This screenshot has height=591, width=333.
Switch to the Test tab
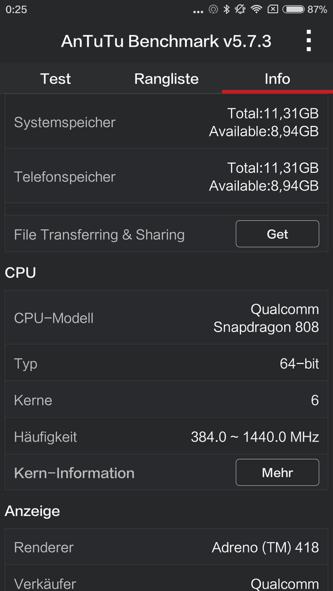(x=55, y=79)
